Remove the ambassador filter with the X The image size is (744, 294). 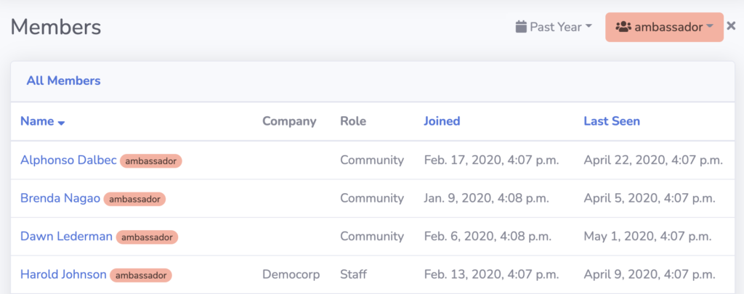731,26
